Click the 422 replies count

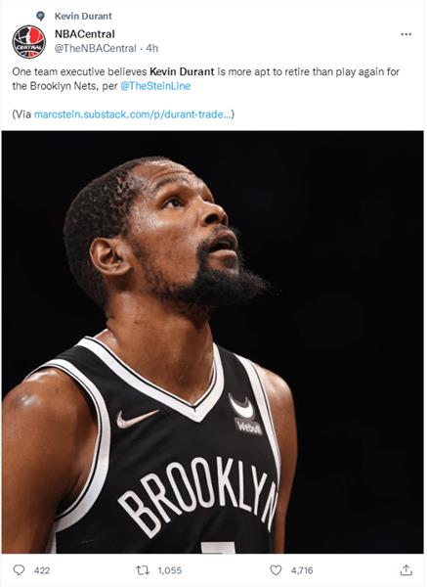coord(42,570)
